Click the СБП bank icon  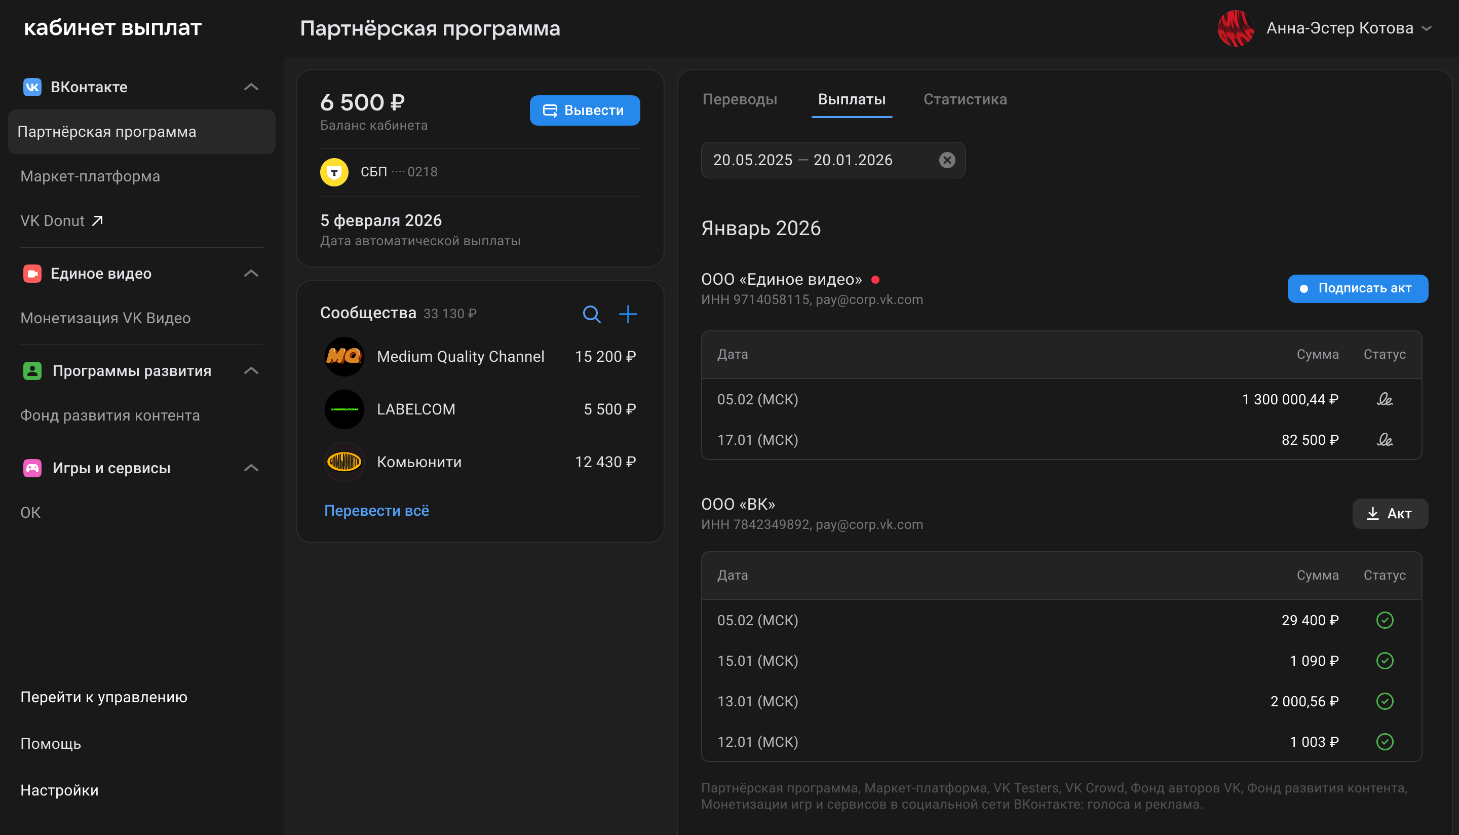(x=334, y=172)
